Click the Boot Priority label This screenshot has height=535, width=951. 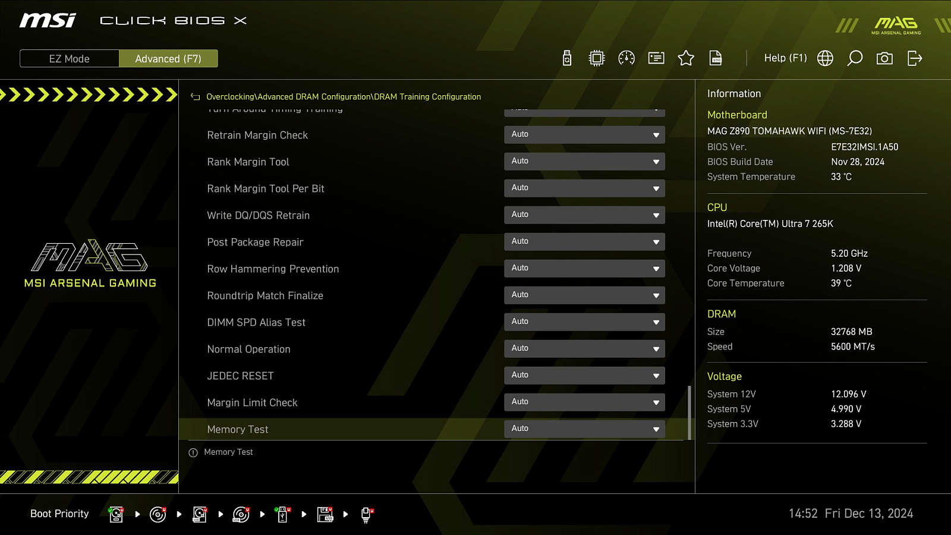59,514
